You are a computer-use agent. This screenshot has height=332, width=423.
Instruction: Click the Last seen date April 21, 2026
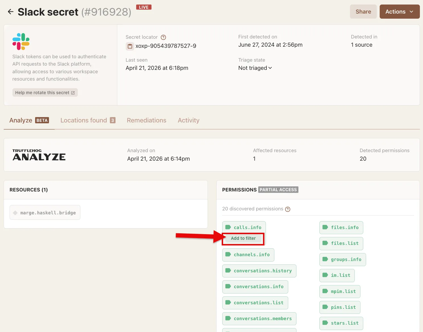157,68
